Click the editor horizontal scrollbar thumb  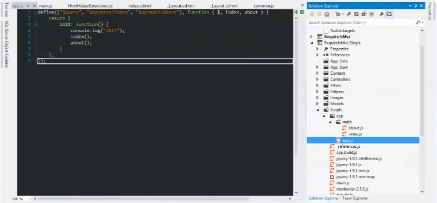(x=143, y=199)
